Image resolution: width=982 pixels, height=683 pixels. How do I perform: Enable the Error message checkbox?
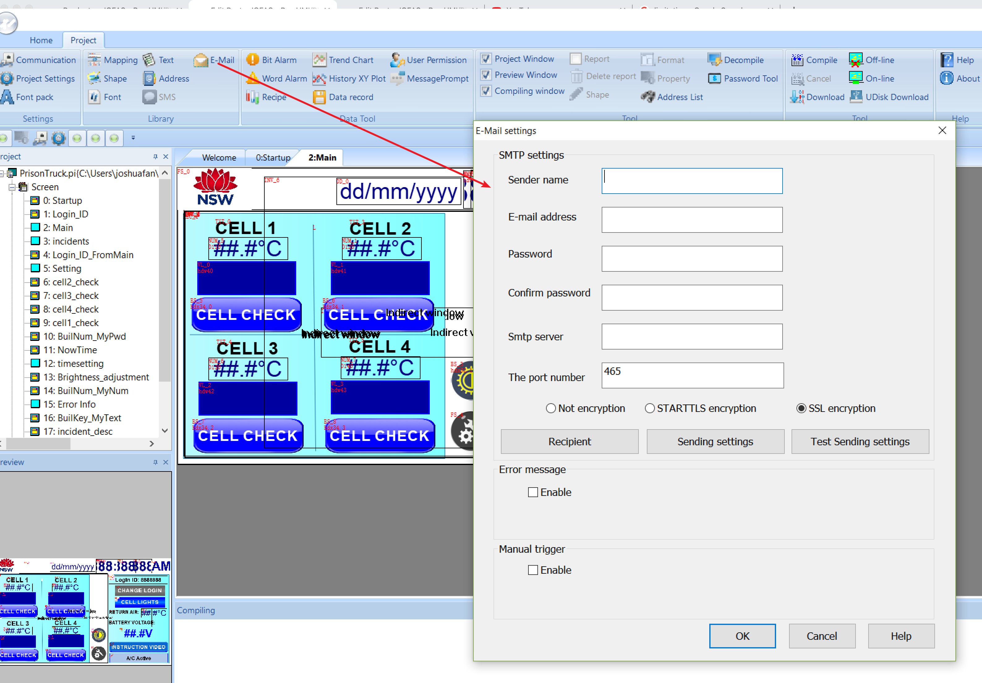(x=533, y=492)
